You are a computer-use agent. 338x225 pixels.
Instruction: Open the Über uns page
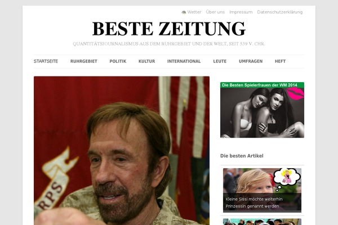[x=215, y=12]
